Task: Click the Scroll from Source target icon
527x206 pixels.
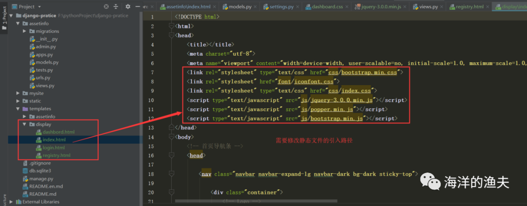Action: coord(106,6)
